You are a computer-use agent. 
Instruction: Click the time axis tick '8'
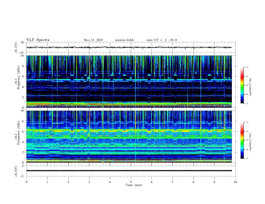tap(193, 182)
